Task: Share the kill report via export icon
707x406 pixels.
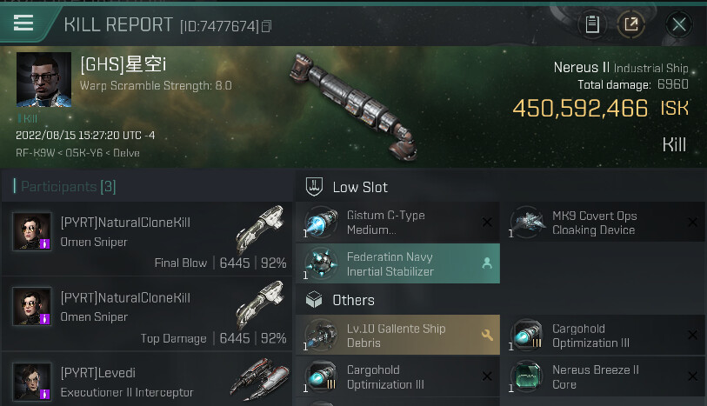Action: (x=631, y=24)
